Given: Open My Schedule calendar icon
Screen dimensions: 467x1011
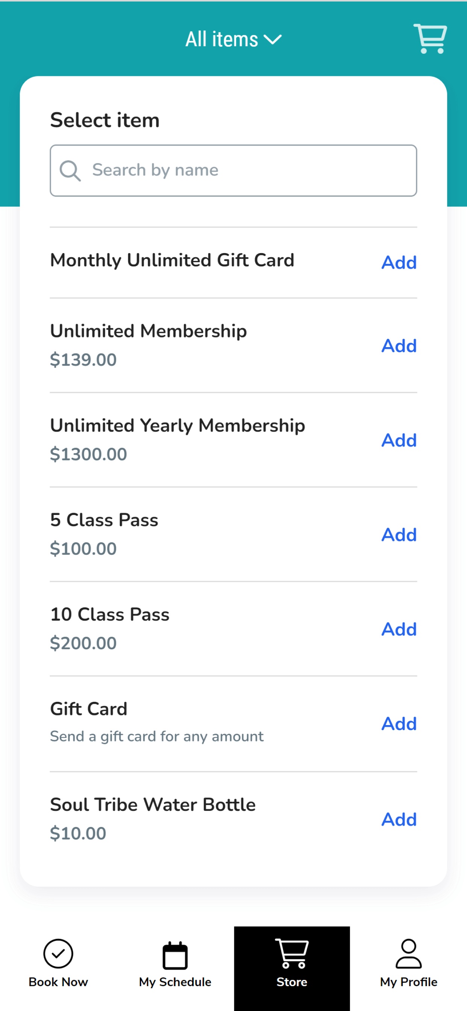Looking at the screenshot, I should click(175, 955).
